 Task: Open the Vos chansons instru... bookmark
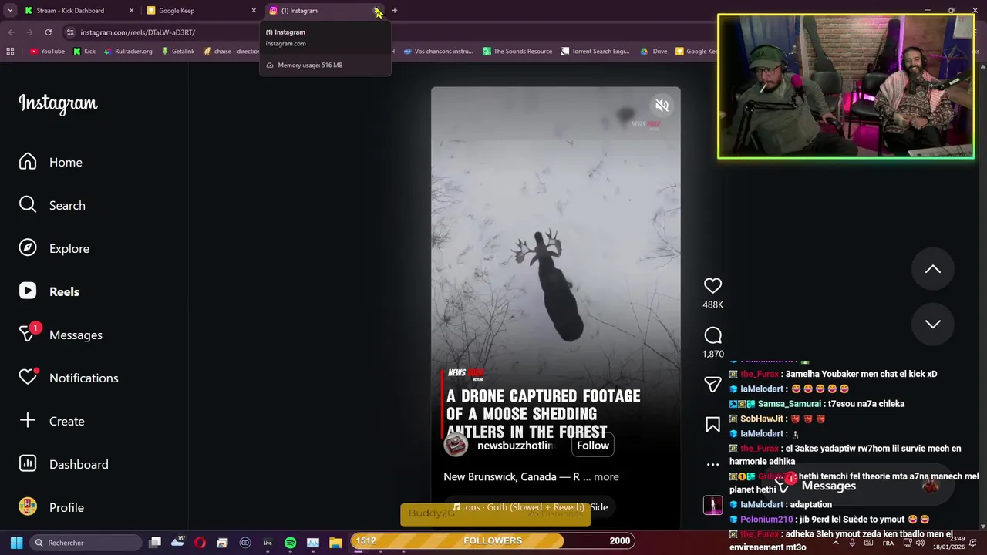438,52
